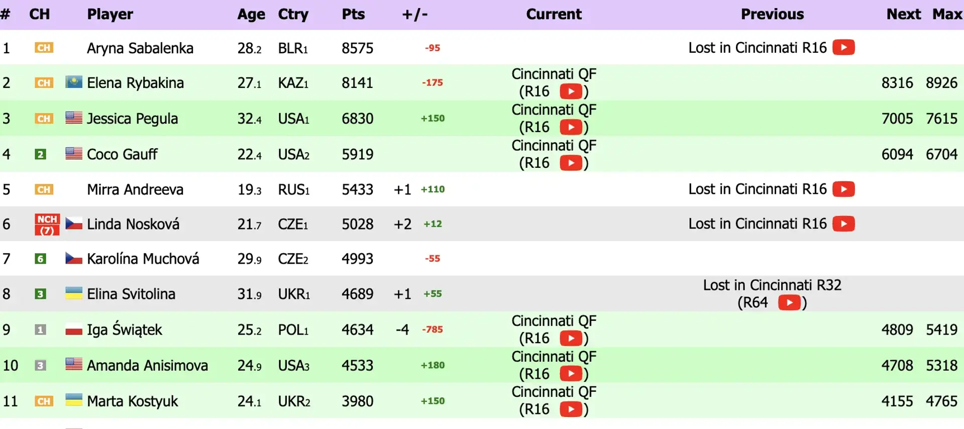Open Karolína Muchová player link
Screen dimensions: 964x429
click(143, 259)
